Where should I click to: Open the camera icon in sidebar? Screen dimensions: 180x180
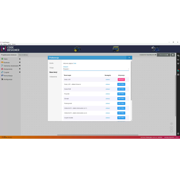click(x=178, y=74)
